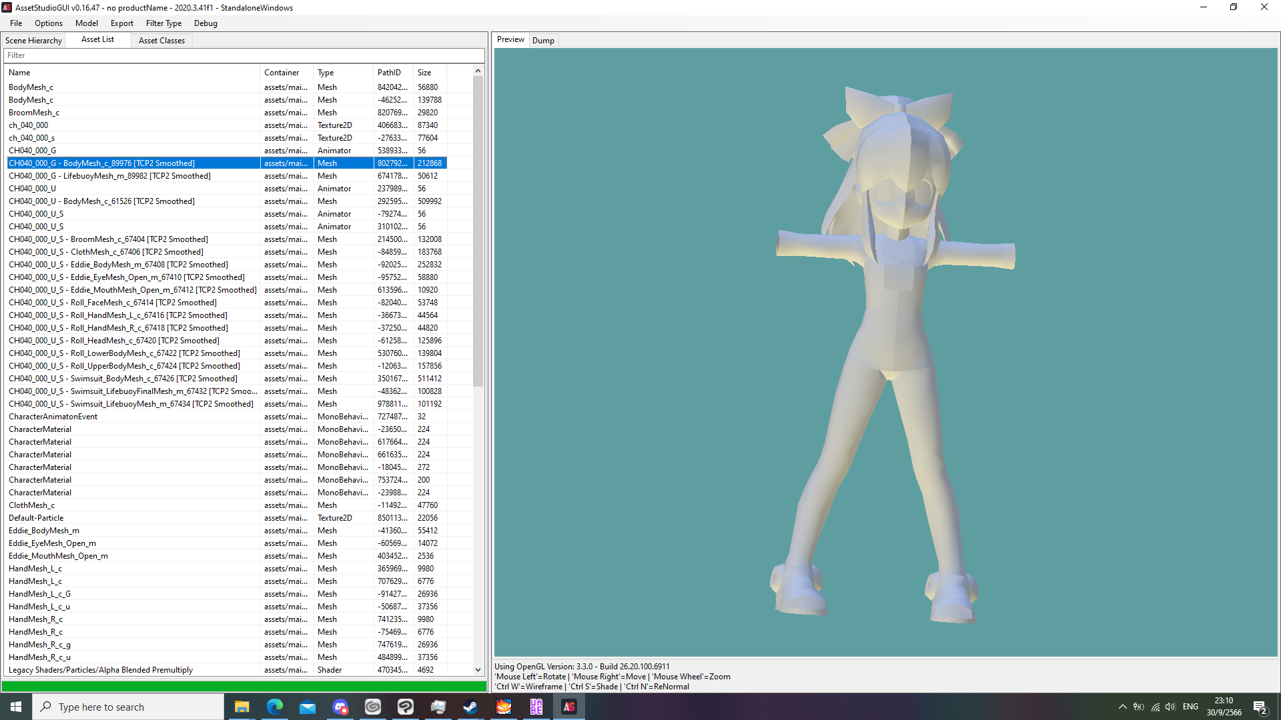Select the CharacterAnimatonEvent MonoBehaviour row

click(x=227, y=417)
